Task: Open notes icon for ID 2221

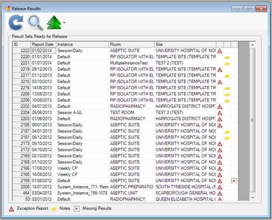Action: click(x=227, y=64)
